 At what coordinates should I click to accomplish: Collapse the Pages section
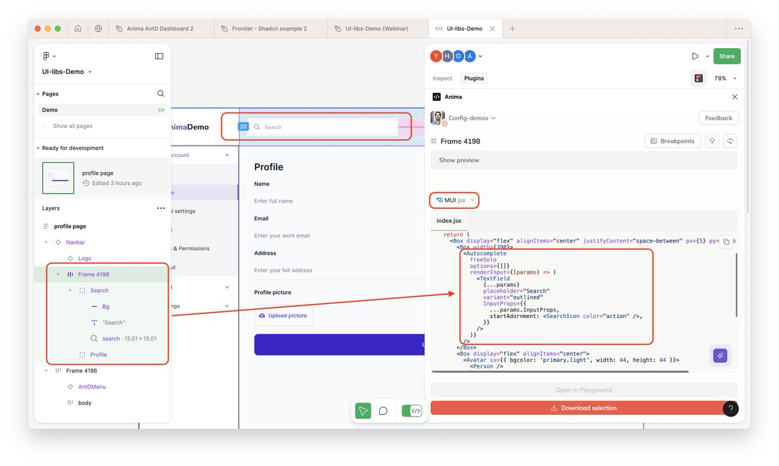pos(38,94)
